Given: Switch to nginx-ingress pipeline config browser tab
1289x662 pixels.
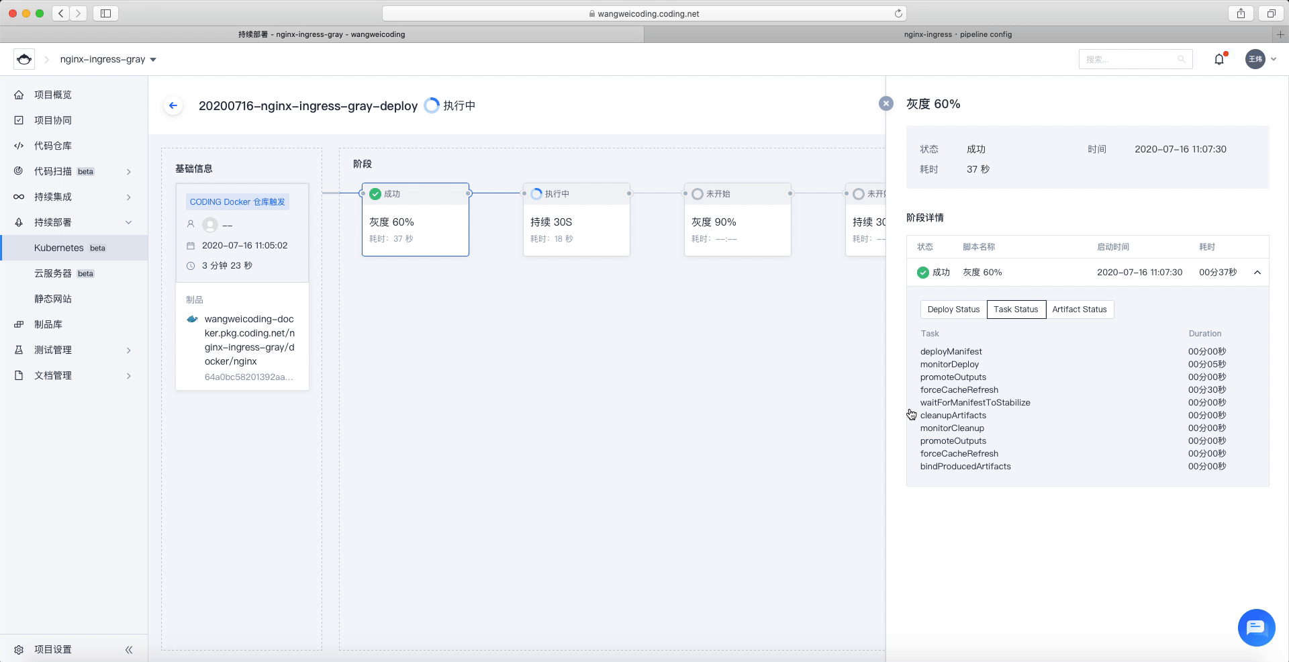Looking at the screenshot, I should pos(957,34).
